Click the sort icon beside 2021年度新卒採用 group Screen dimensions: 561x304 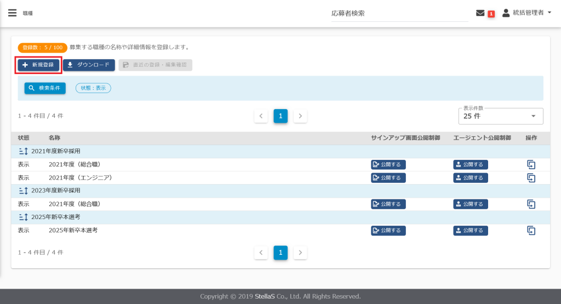[x=23, y=151]
